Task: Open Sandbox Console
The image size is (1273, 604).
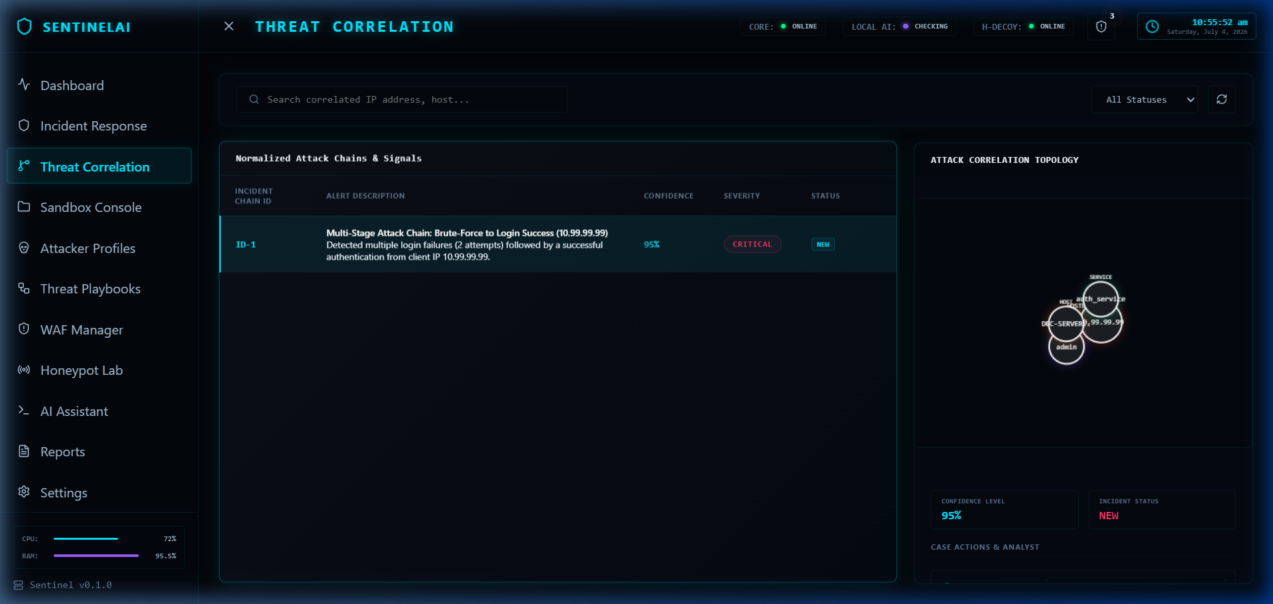Action: 99,207
